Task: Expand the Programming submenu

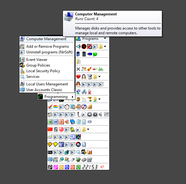Action: [x=56, y=97]
